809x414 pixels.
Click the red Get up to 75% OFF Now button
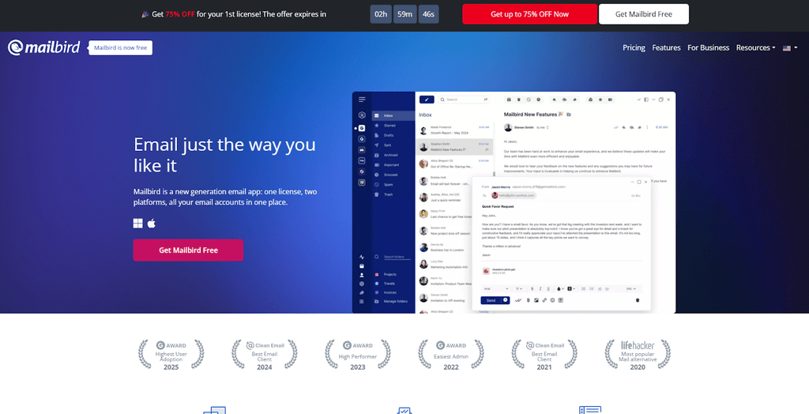point(529,14)
